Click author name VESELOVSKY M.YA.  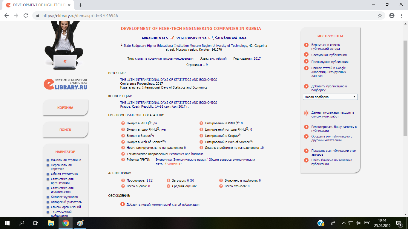pos(192,38)
